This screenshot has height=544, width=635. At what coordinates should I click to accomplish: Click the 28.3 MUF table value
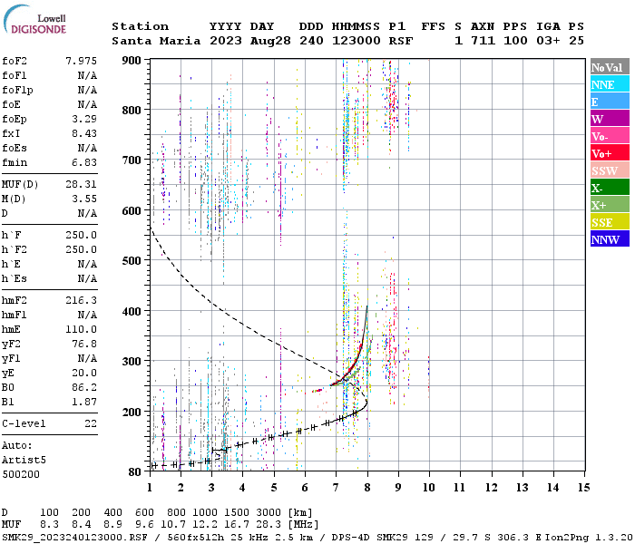[x=269, y=525]
